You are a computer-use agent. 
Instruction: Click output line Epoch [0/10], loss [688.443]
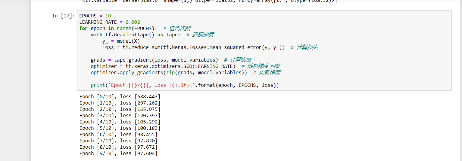click(x=120, y=97)
